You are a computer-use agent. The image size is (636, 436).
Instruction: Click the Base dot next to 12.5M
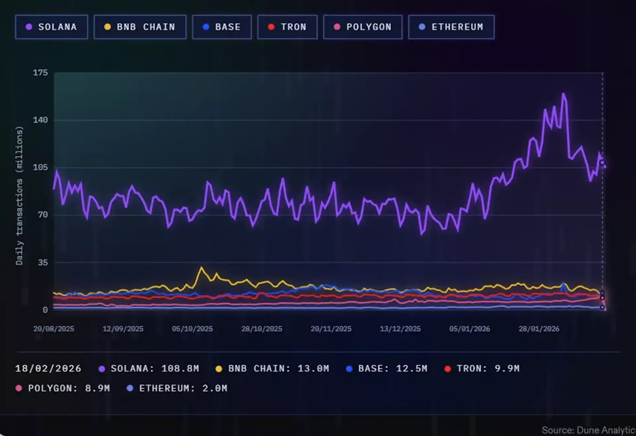point(349,368)
